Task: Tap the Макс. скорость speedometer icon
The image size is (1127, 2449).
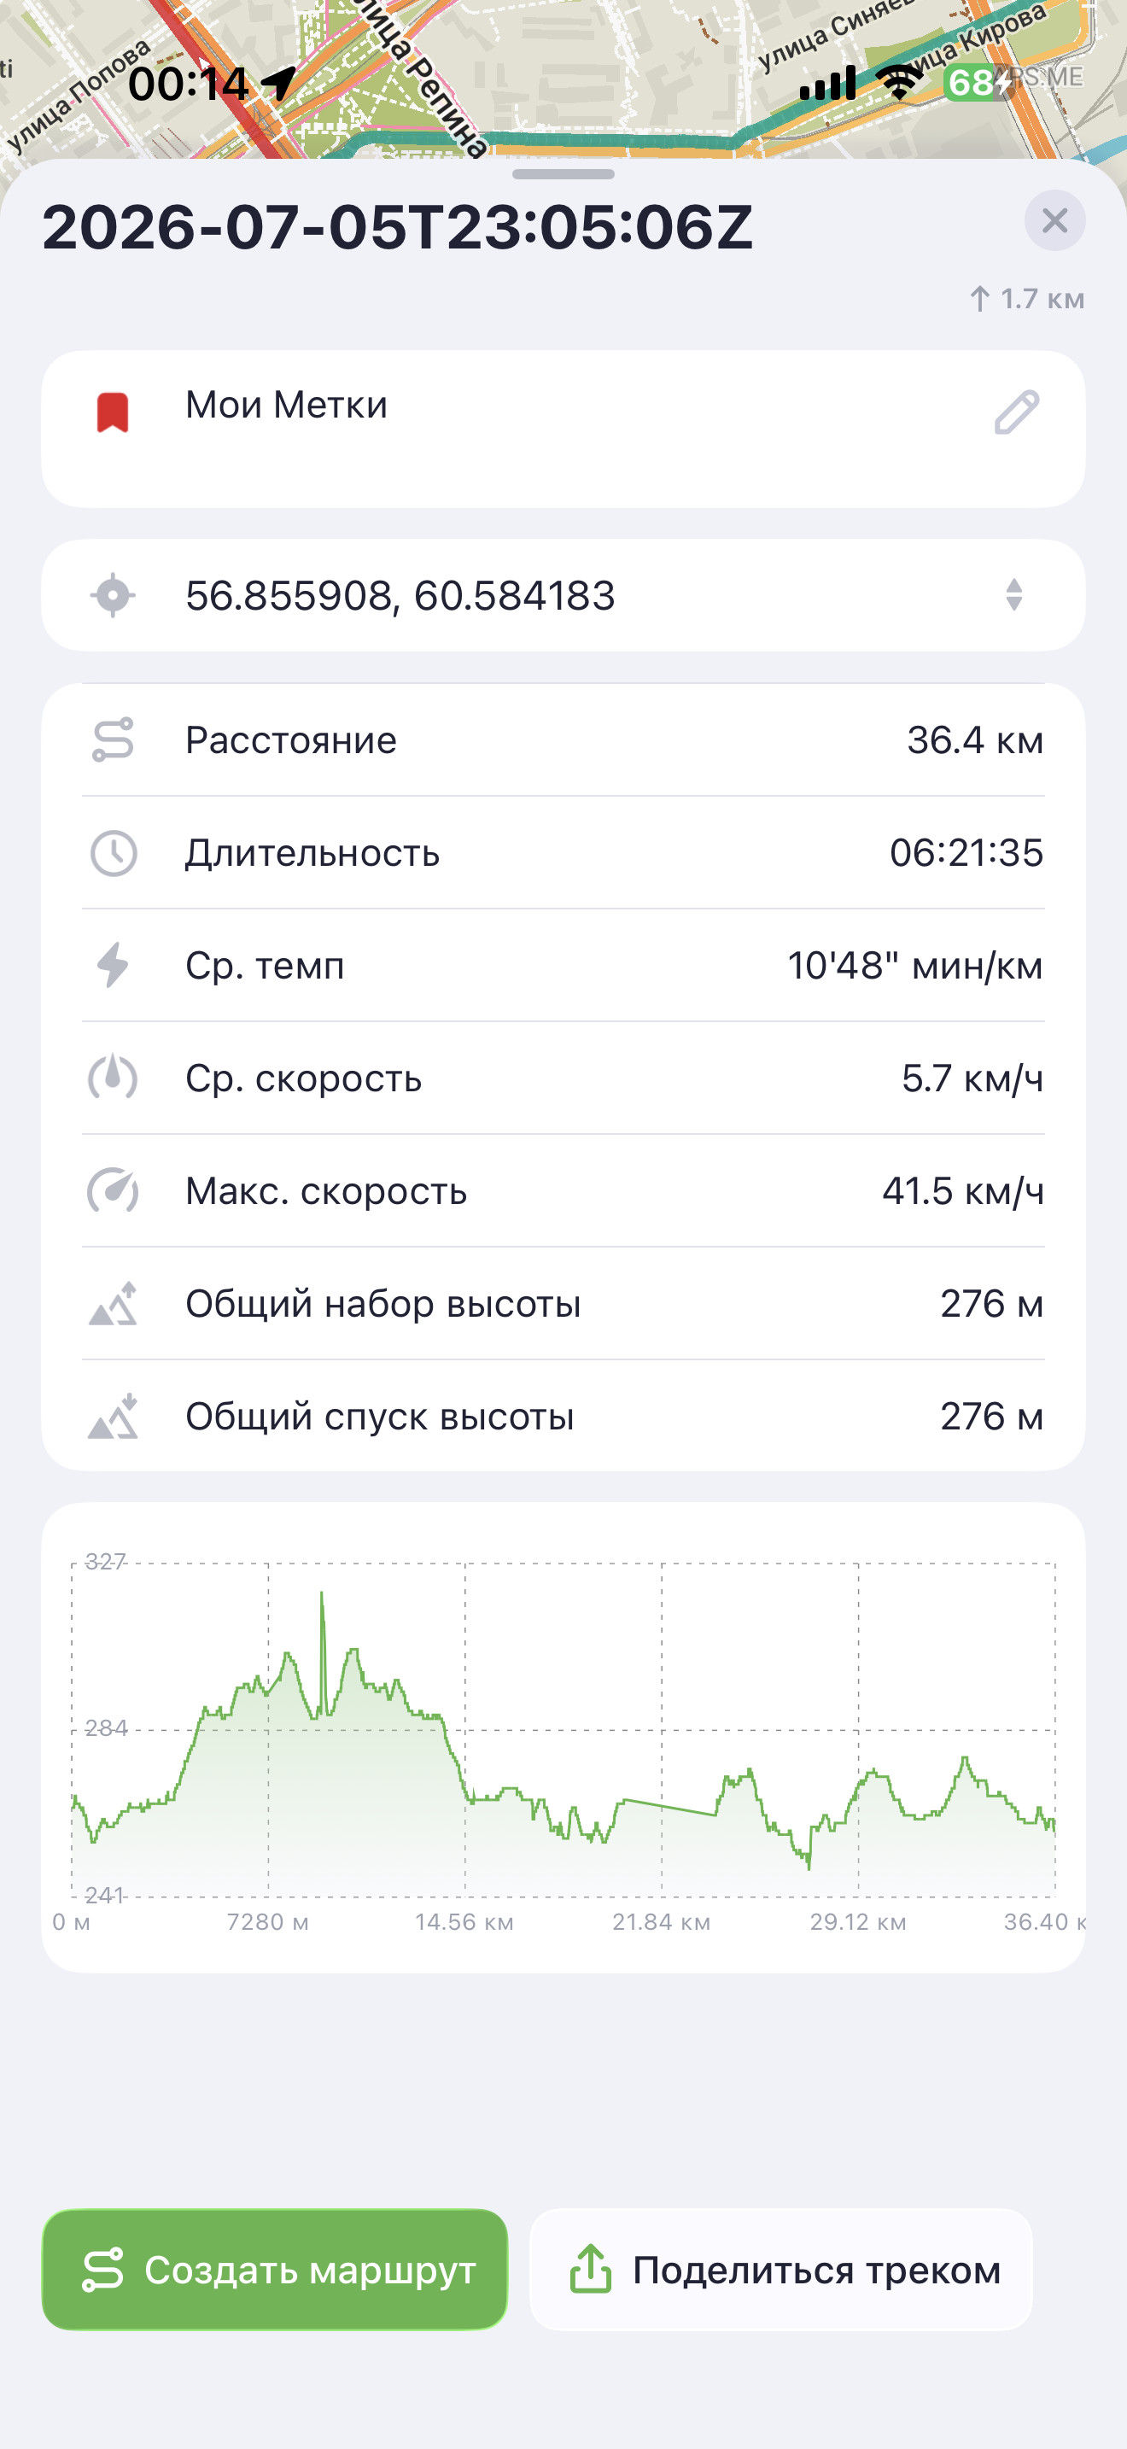Action: [112, 1190]
